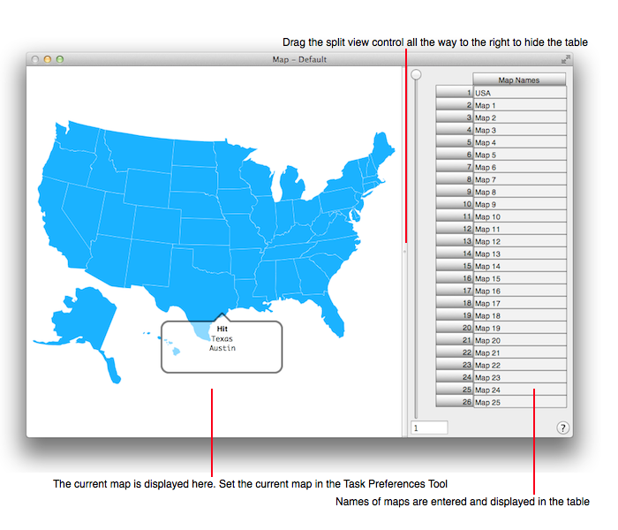Click row header number 5
The width and height of the screenshot is (618, 530).
[455, 142]
